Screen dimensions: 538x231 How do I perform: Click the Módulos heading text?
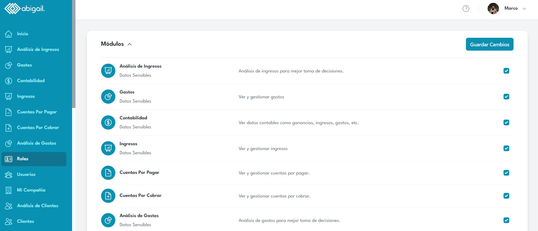[x=112, y=44]
